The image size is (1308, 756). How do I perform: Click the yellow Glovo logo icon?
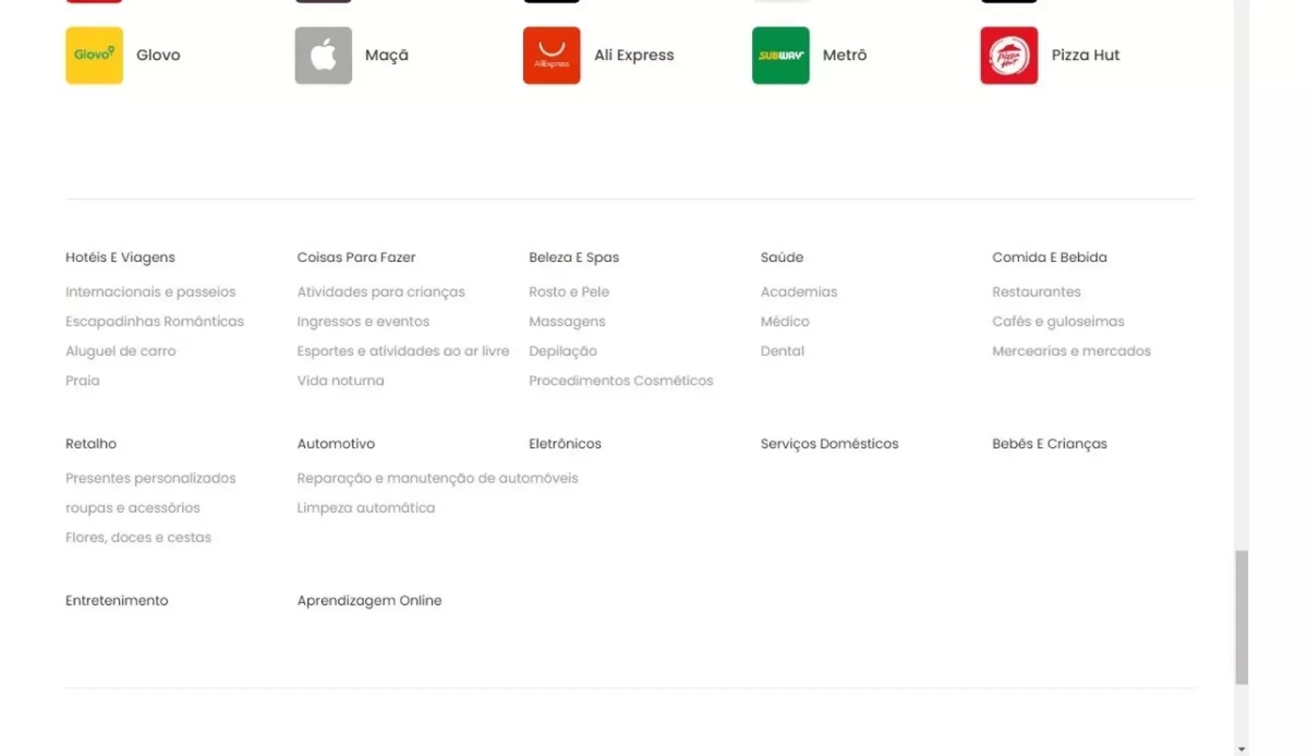point(94,55)
